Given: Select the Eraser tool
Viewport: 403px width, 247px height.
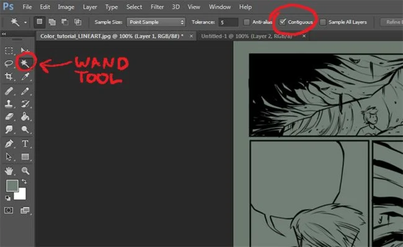Looking at the screenshot, I should pyautogui.click(x=9, y=117).
